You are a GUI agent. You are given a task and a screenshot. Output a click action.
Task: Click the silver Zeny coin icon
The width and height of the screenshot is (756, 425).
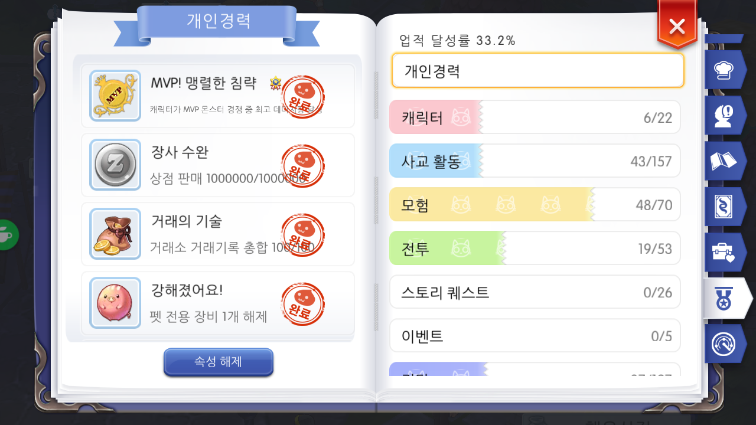click(x=115, y=165)
